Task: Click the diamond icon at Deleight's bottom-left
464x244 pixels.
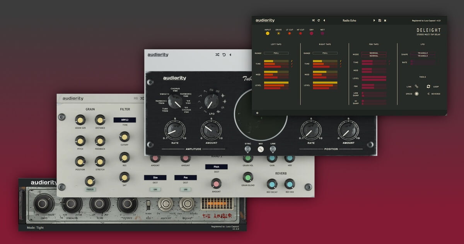Action: coord(258,113)
